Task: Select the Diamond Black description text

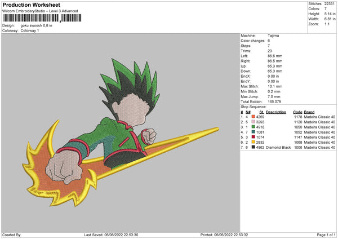Action: pyautogui.click(x=278, y=147)
